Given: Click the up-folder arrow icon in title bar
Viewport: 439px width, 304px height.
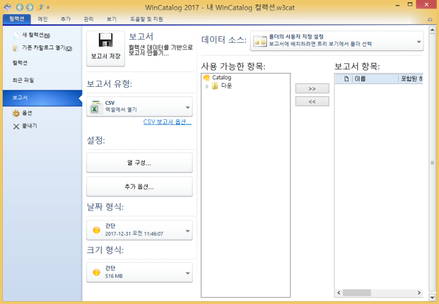Looking at the screenshot, I should click(x=40, y=7).
